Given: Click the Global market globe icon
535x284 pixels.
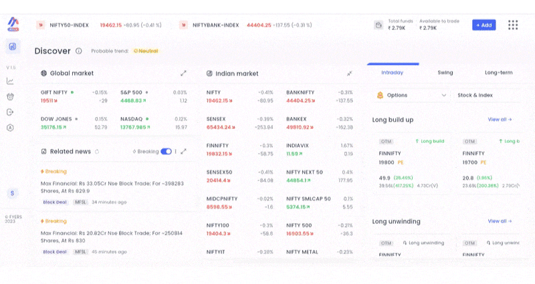Looking at the screenshot, I should point(43,73).
